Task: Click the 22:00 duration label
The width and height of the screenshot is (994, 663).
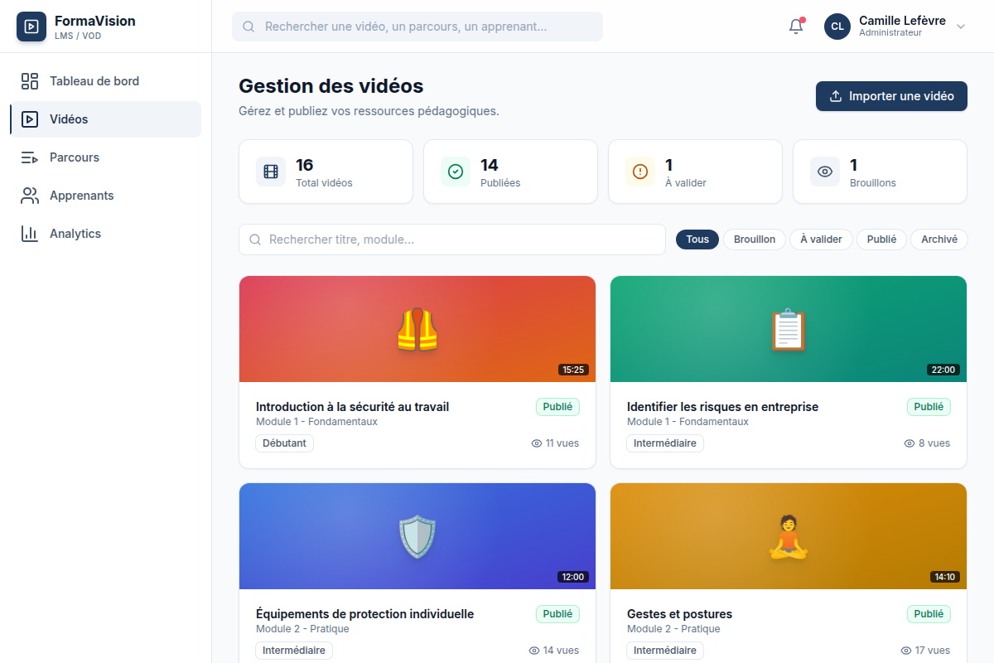Action: [943, 370]
